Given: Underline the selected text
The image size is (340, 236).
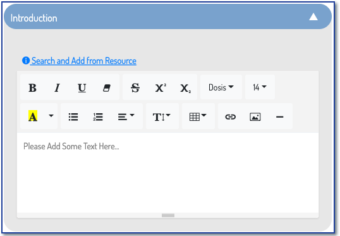Looking at the screenshot, I should 82,88.
